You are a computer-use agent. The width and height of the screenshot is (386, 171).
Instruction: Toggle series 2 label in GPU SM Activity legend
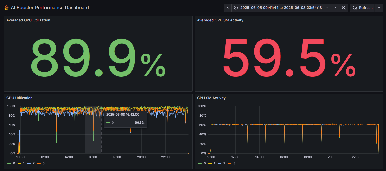click(x=224, y=163)
